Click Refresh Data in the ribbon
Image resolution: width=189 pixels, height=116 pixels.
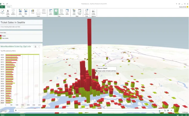click(79, 12)
